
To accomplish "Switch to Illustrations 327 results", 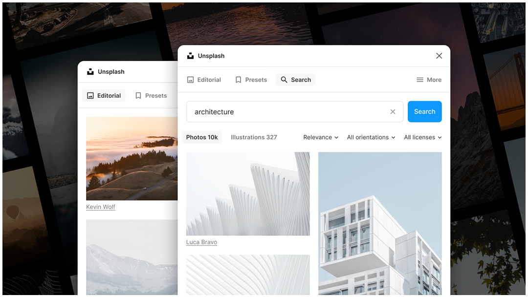I will [254, 137].
